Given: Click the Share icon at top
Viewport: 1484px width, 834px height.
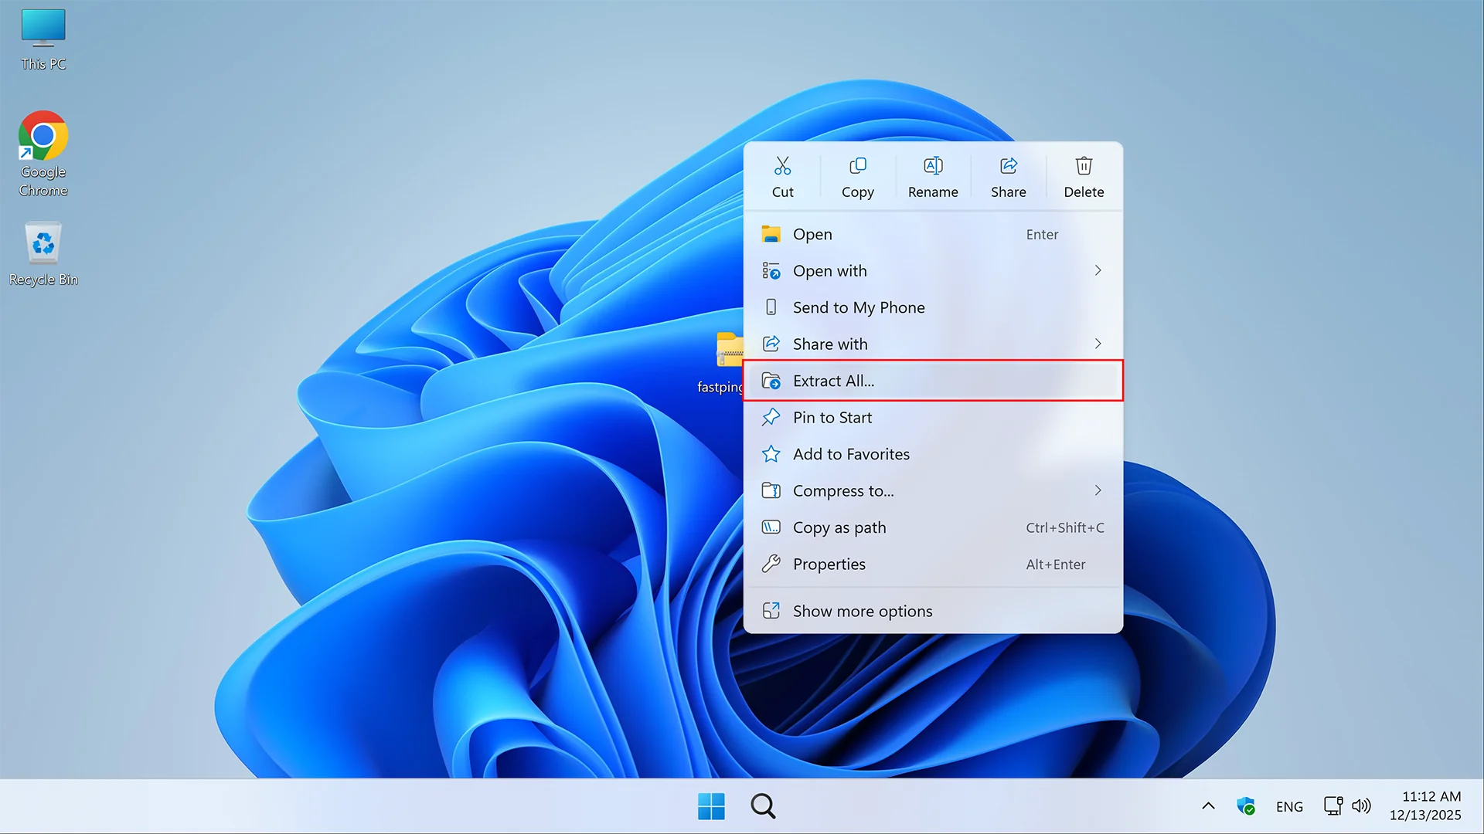Looking at the screenshot, I should [1008, 166].
